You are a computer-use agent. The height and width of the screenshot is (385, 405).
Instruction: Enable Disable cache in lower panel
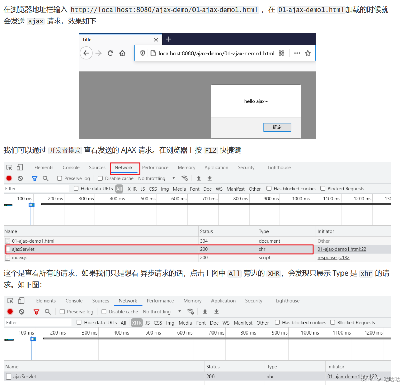[x=104, y=312]
